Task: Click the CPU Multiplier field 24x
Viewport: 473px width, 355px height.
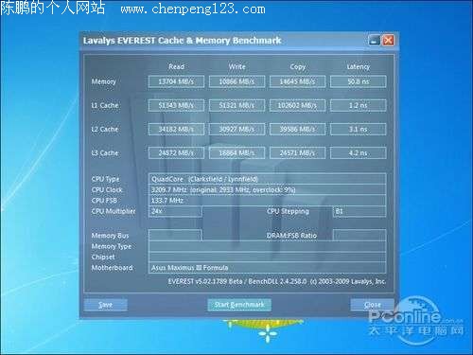Action: pyautogui.click(x=175, y=211)
